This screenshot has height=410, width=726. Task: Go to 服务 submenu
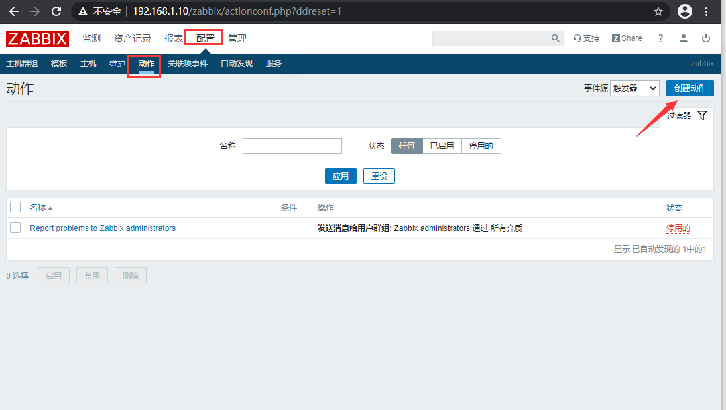pyautogui.click(x=274, y=64)
